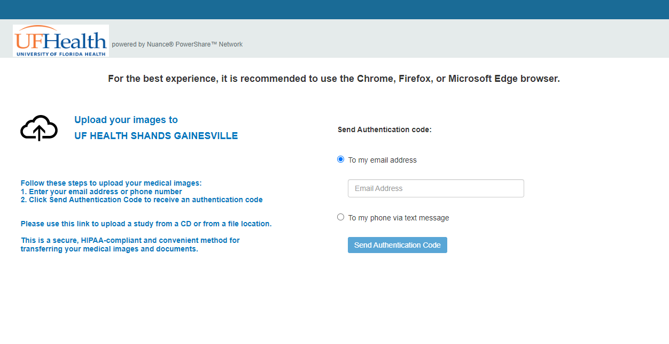Click the "UF HEALTH SHANDS GAINESVILLE" title
Viewport: 669px width, 344px height.
(156, 136)
